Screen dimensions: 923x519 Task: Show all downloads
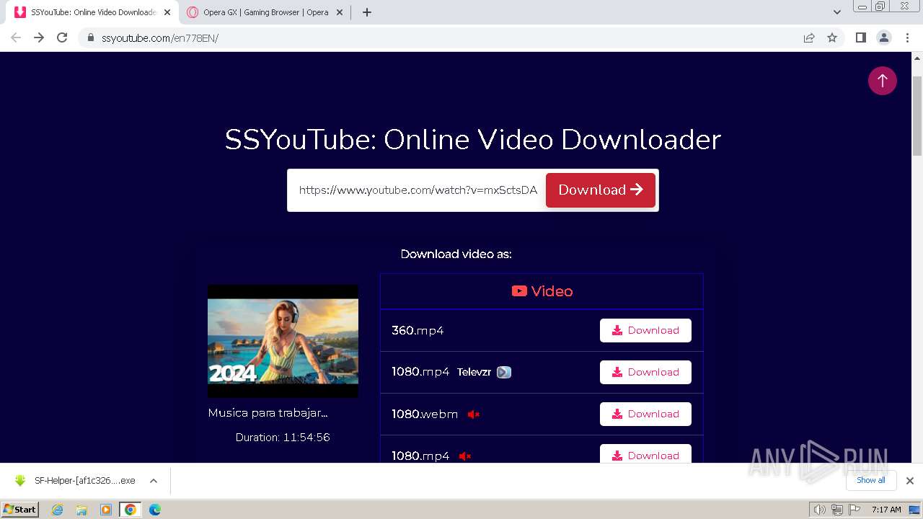pos(871,480)
